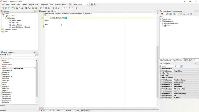Click the red help circle icon near Help menu
199x112 pixels.
point(70,4)
